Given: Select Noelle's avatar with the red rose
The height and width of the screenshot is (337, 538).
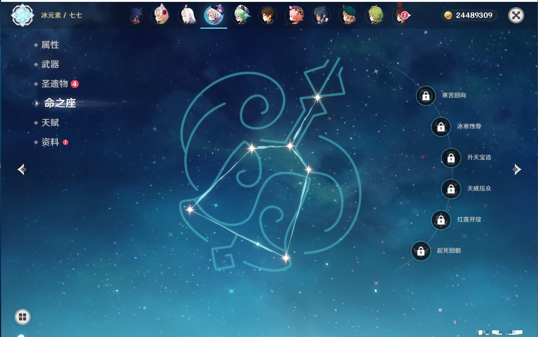Looking at the screenshot, I should 161,15.
